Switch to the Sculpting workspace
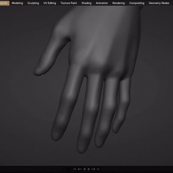 pyautogui.click(x=33, y=3)
